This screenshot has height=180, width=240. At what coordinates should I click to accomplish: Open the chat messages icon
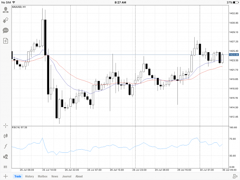click(x=6, y=30)
